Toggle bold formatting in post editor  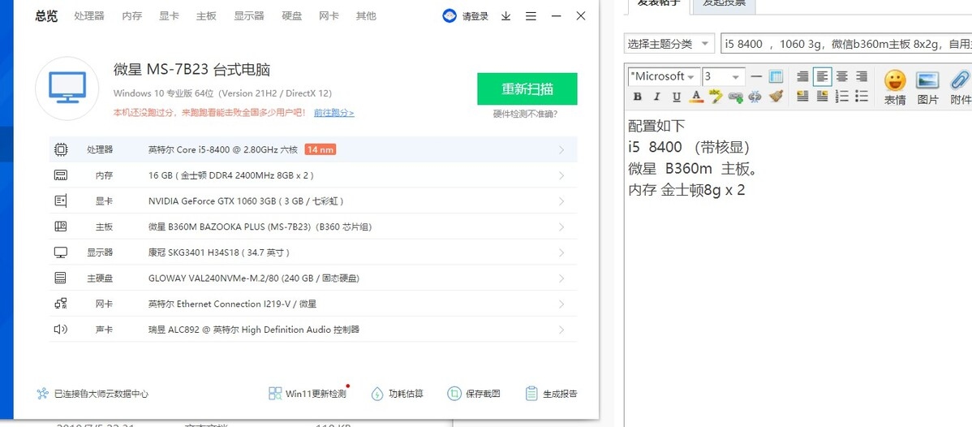coord(637,97)
